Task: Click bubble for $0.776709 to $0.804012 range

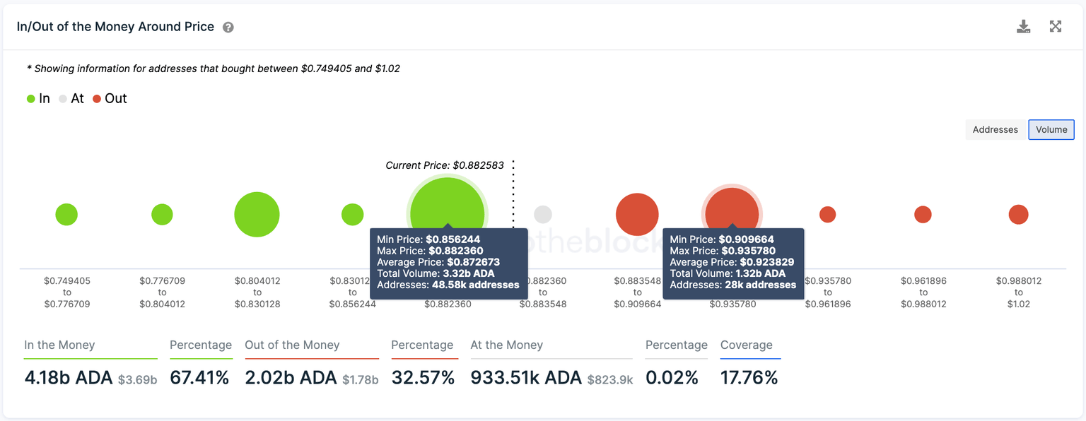Action: (162, 214)
